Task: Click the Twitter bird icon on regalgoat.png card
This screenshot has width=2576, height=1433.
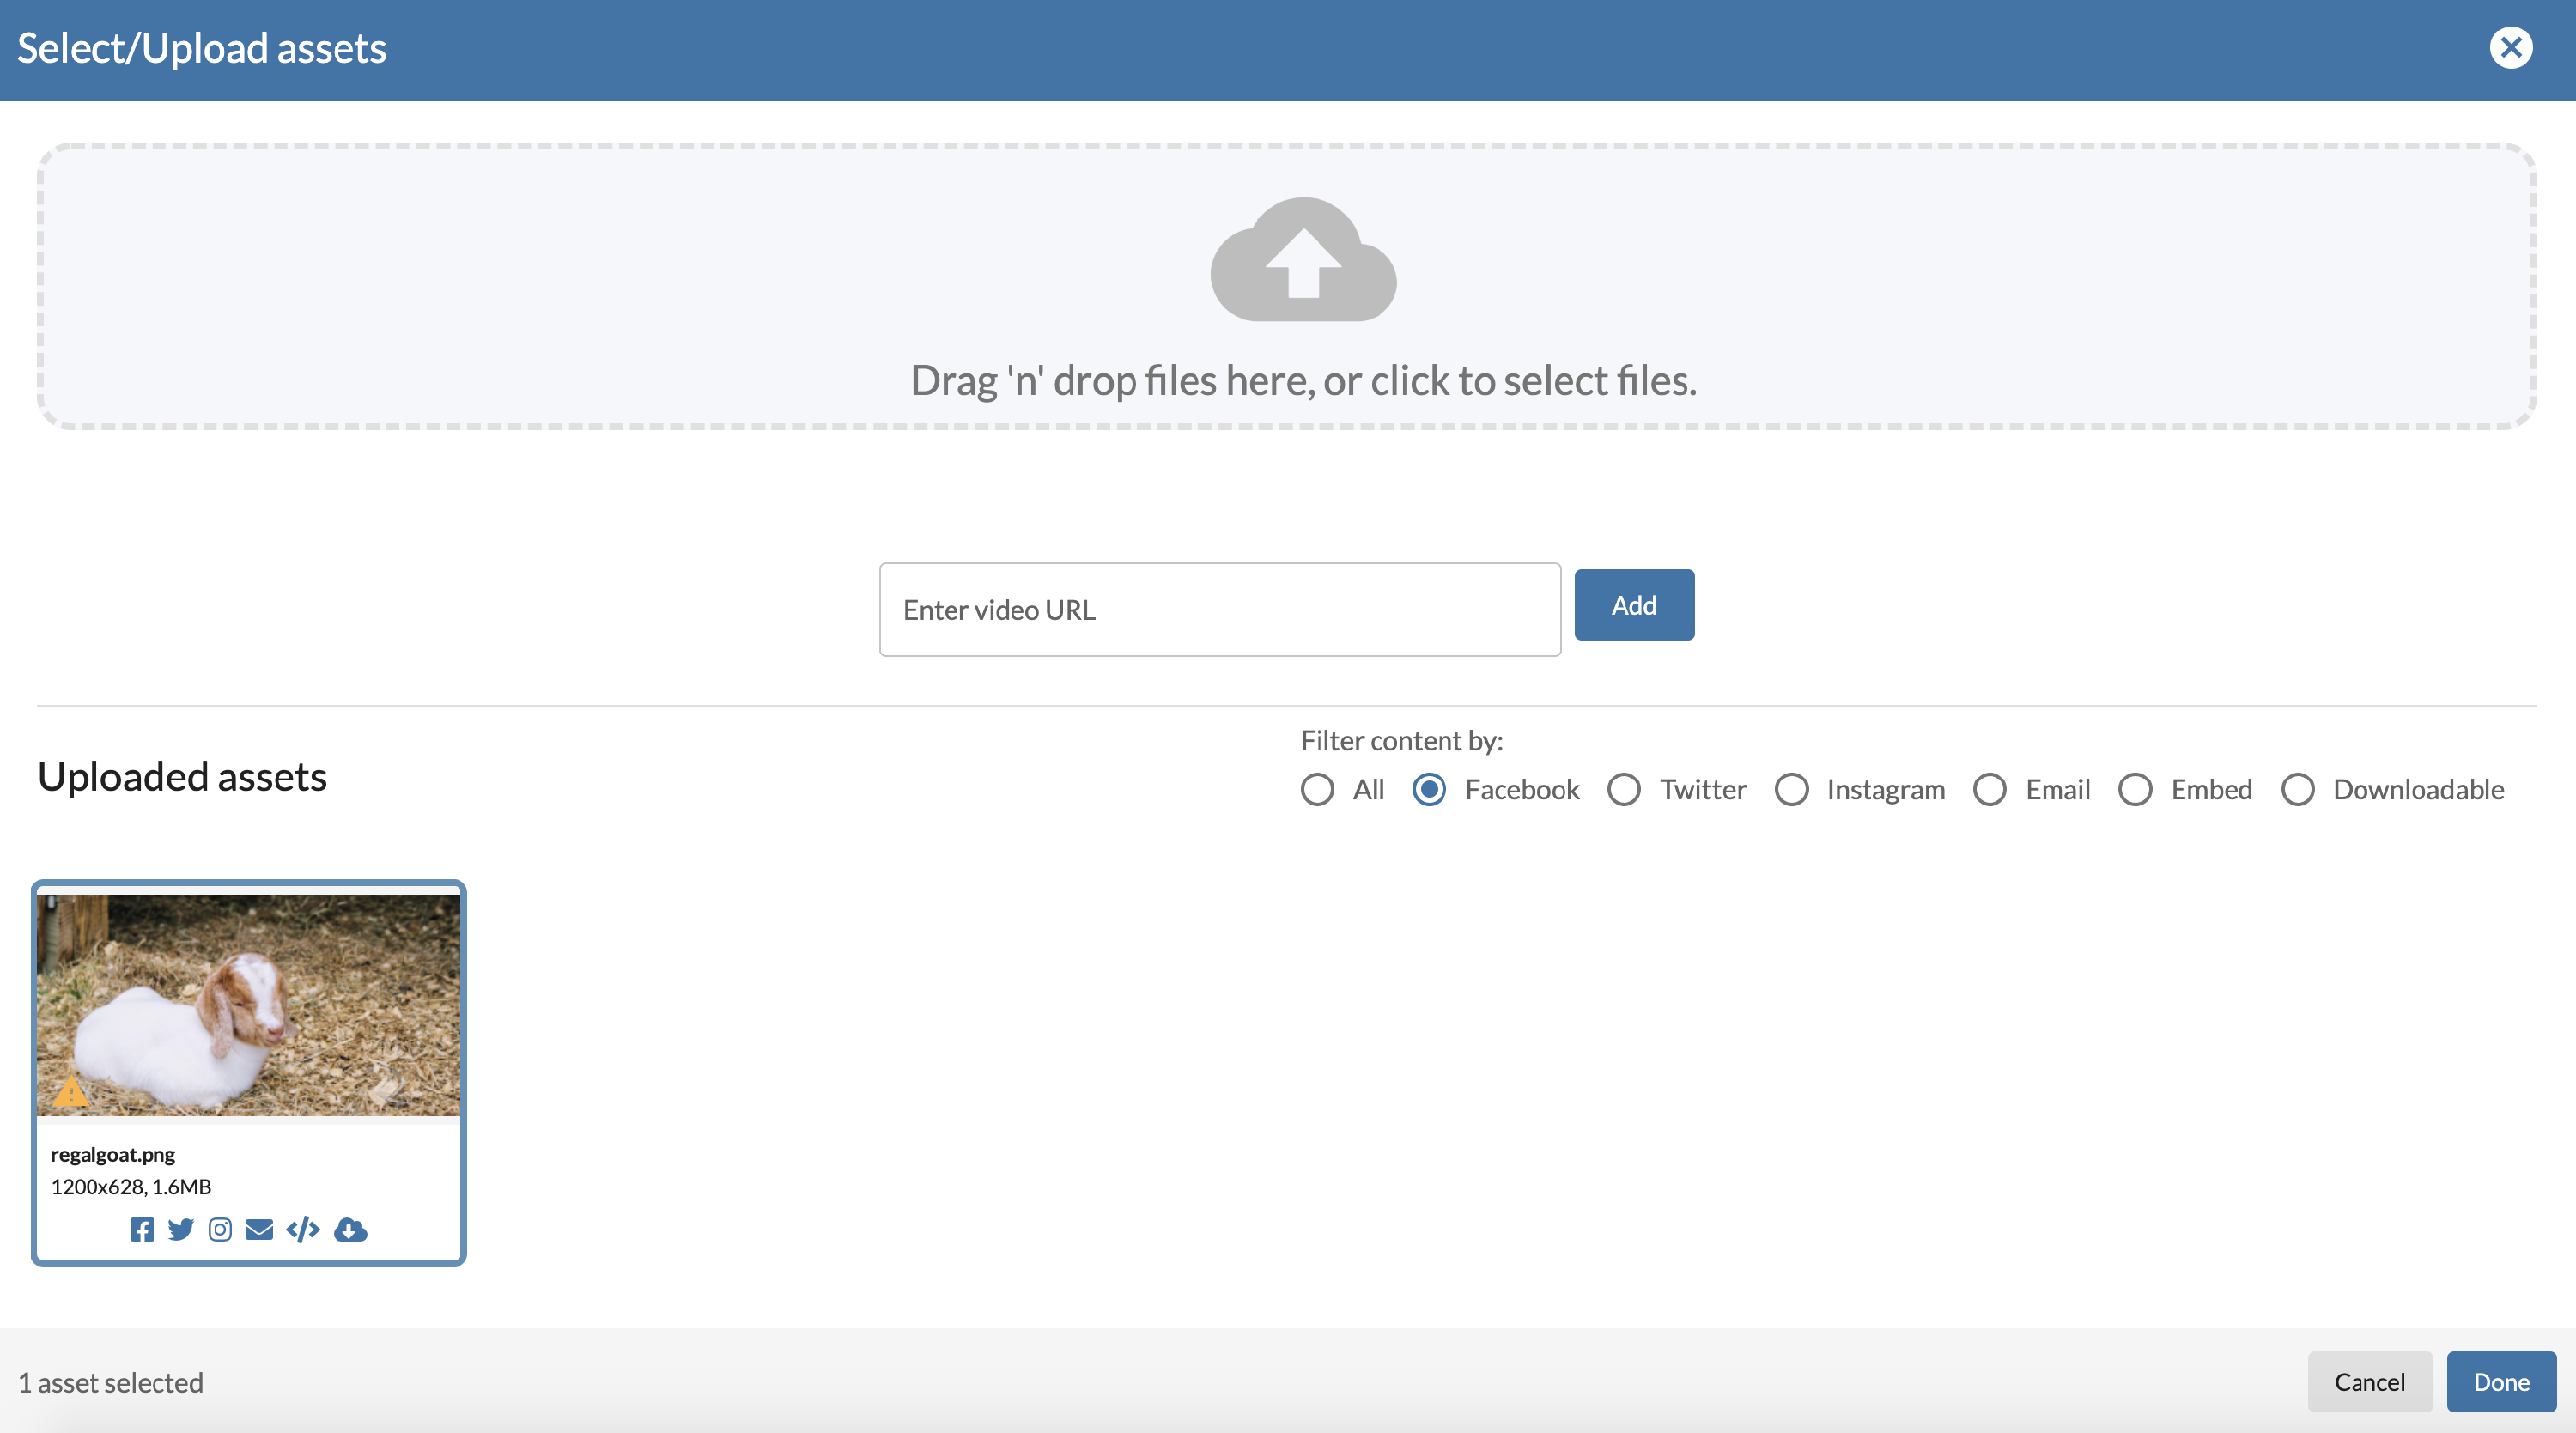Action: tap(181, 1229)
